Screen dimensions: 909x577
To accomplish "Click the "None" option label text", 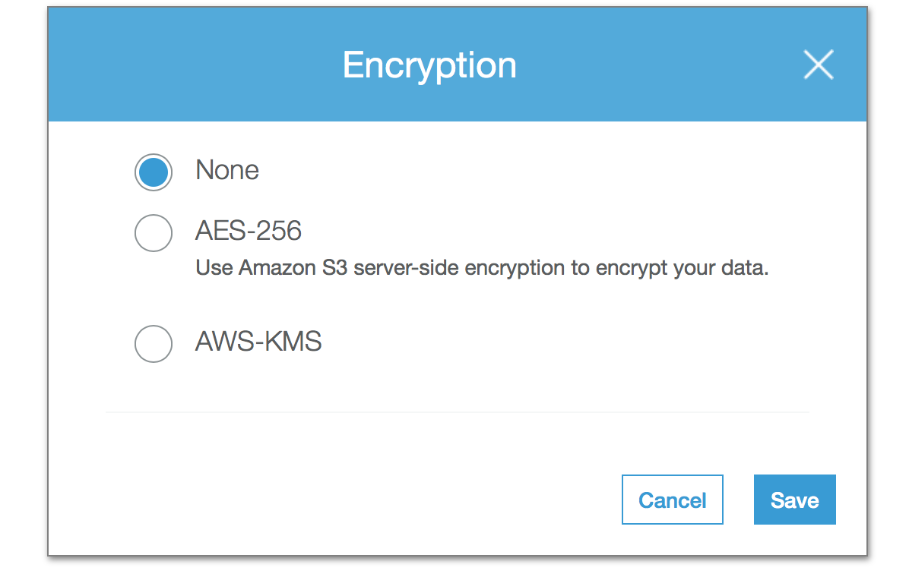I will click(227, 170).
